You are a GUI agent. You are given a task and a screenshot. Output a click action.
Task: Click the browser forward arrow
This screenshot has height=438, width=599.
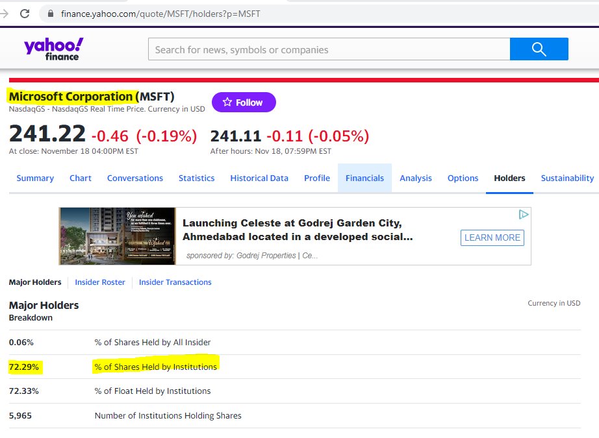click(4, 14)
